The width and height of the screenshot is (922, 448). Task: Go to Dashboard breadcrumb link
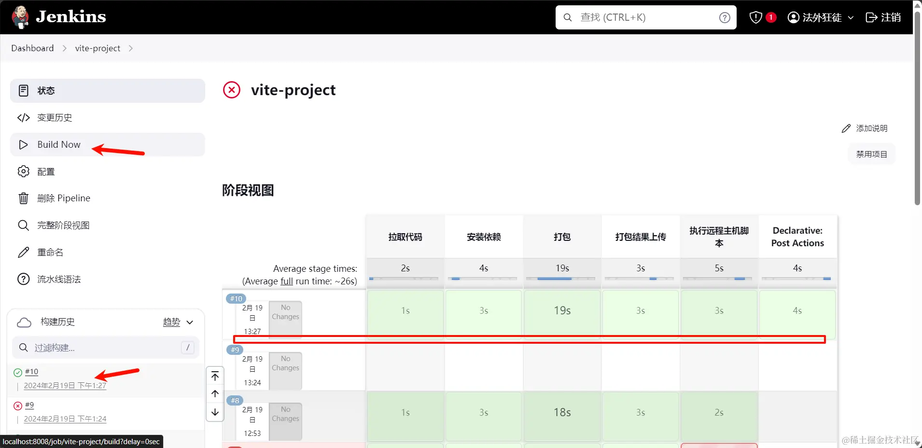(32, 48)
